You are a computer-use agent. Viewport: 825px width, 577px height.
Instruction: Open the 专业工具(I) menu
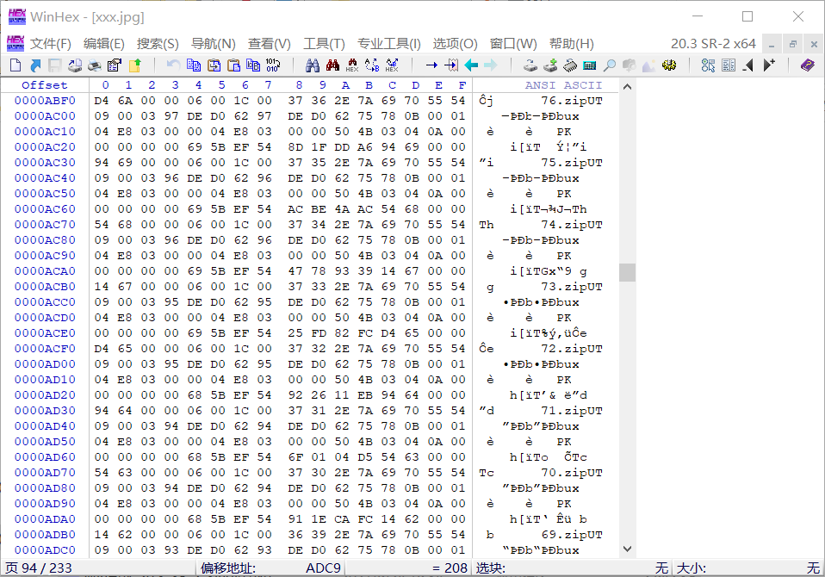pos(389,44)
